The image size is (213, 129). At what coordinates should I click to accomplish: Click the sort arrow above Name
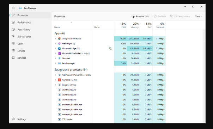(x=71, y=23)
